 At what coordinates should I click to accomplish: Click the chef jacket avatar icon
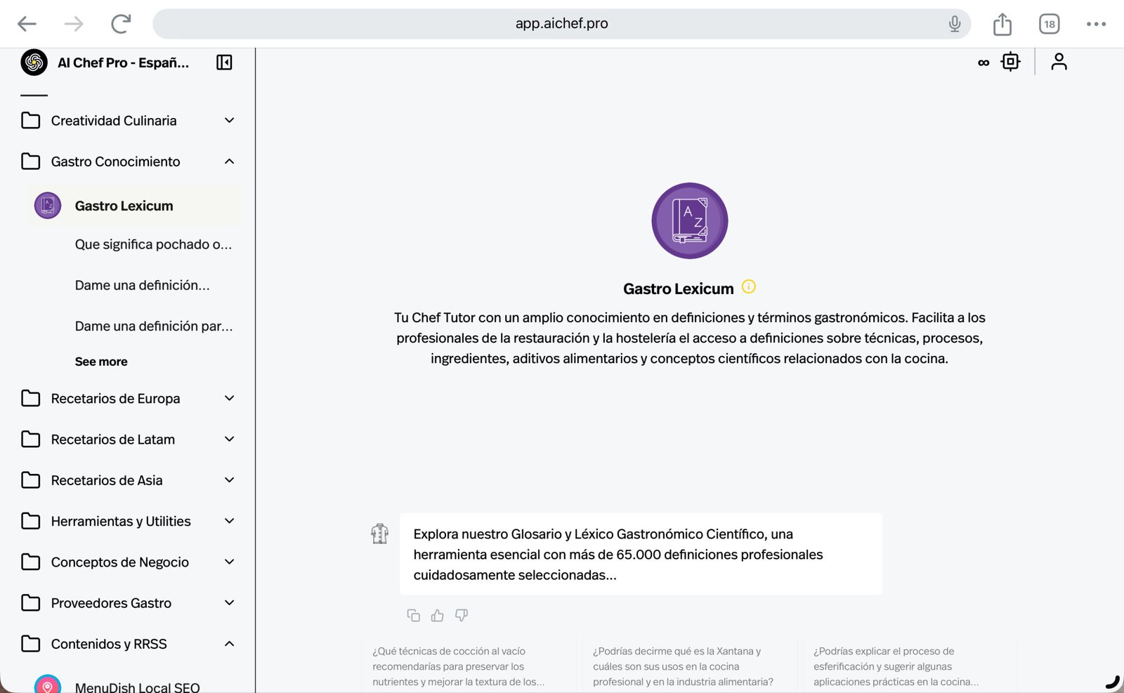pyautogui.click(x=379, y=534)
